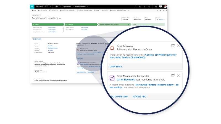Dismiss the Email Reminder card in magnified view
Viewport: 221px width, 124px height.
(x=178, y=46)
